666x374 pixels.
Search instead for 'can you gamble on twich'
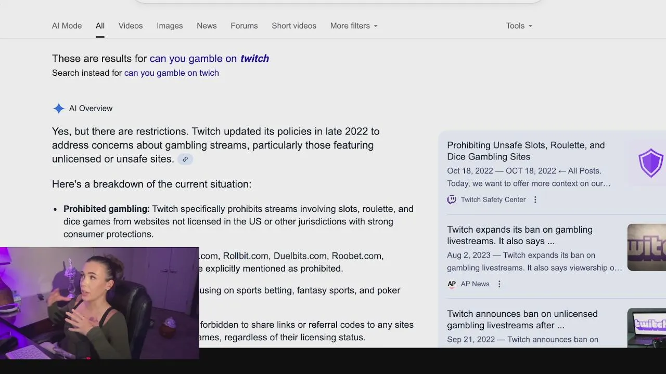171,73
